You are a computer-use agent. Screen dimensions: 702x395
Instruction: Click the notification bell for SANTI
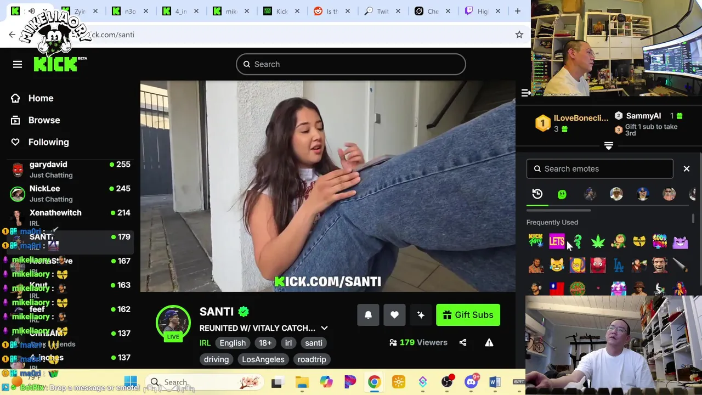pyautogui.click(x=368, y=315)
